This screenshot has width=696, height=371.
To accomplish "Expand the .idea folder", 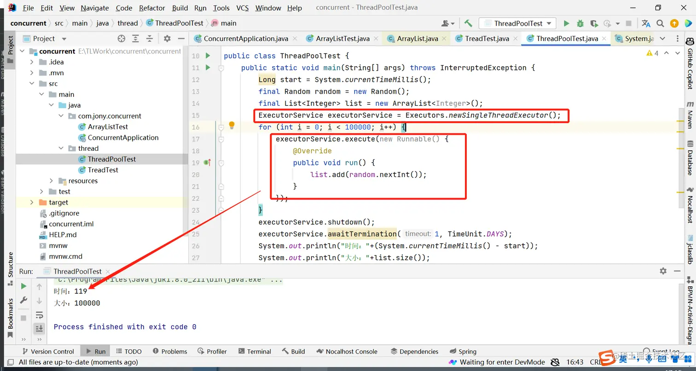I will [x=31, y=62].
